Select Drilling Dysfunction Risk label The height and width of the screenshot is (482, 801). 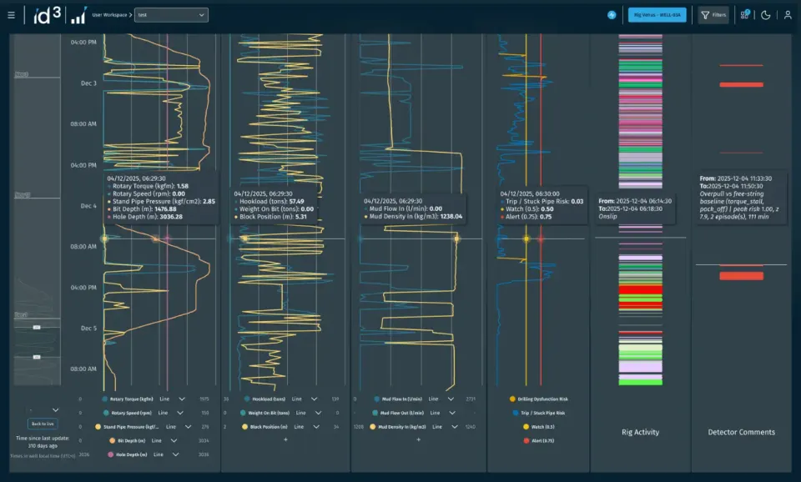click(542, 399)
